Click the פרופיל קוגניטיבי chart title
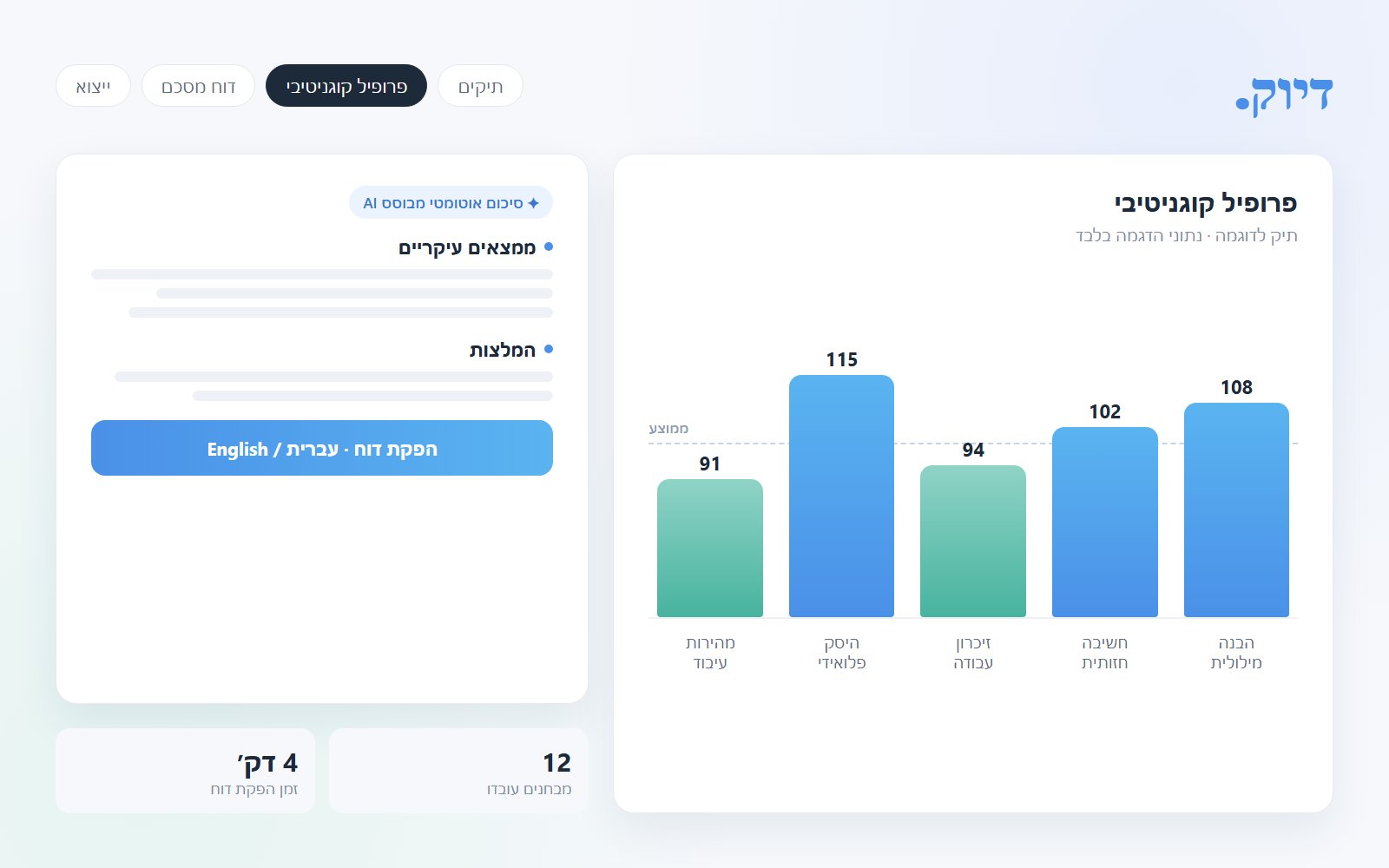1389x868 pixels. pos(1206,204)
